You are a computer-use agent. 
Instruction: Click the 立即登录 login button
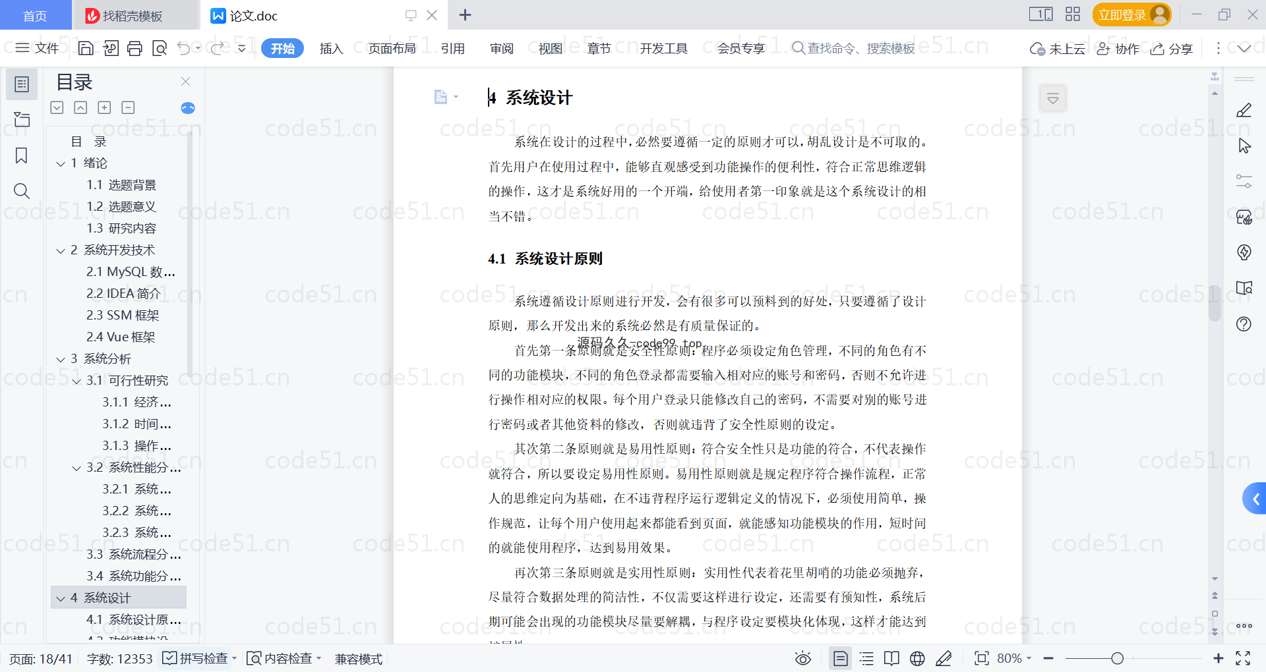click(1131, 14)
